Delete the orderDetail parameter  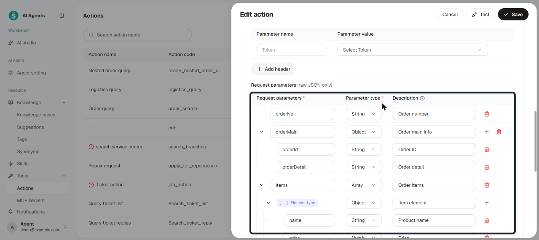point(487,167)
